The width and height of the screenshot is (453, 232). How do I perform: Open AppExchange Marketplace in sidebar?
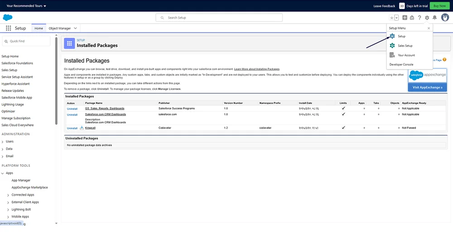[30, 188]
